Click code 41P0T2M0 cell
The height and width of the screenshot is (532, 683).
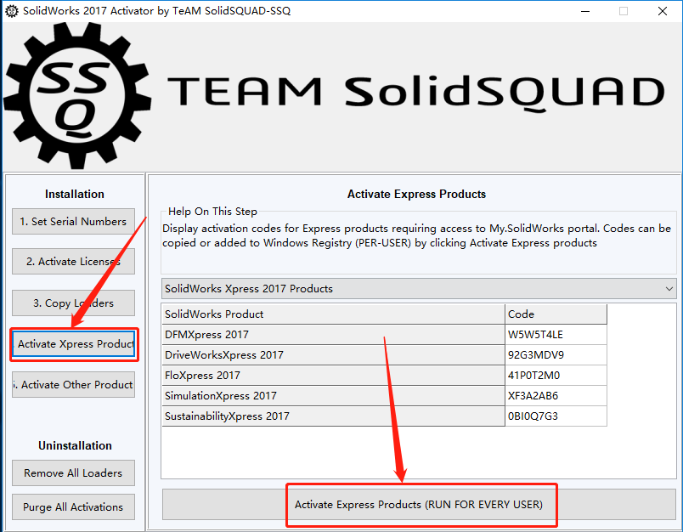[556, 375]
